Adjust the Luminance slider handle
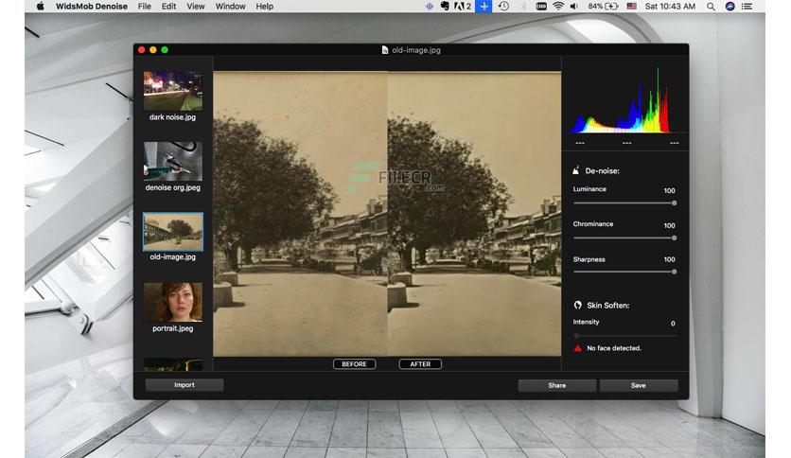Viewport: 791px width, 458px height. pos(674,203)
